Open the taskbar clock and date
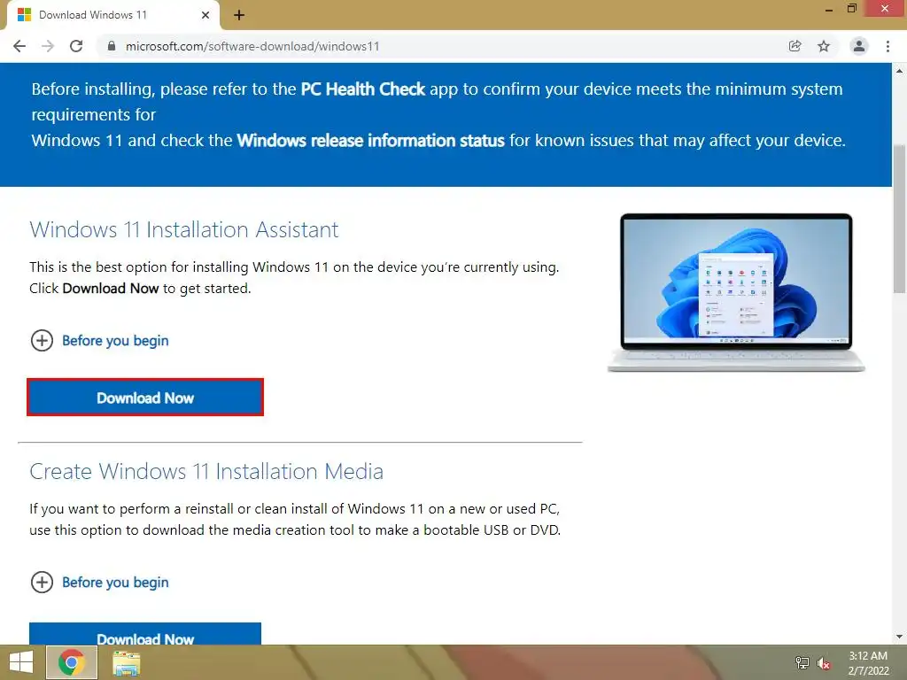The image size is (907, 680). (x=868, y=663)
